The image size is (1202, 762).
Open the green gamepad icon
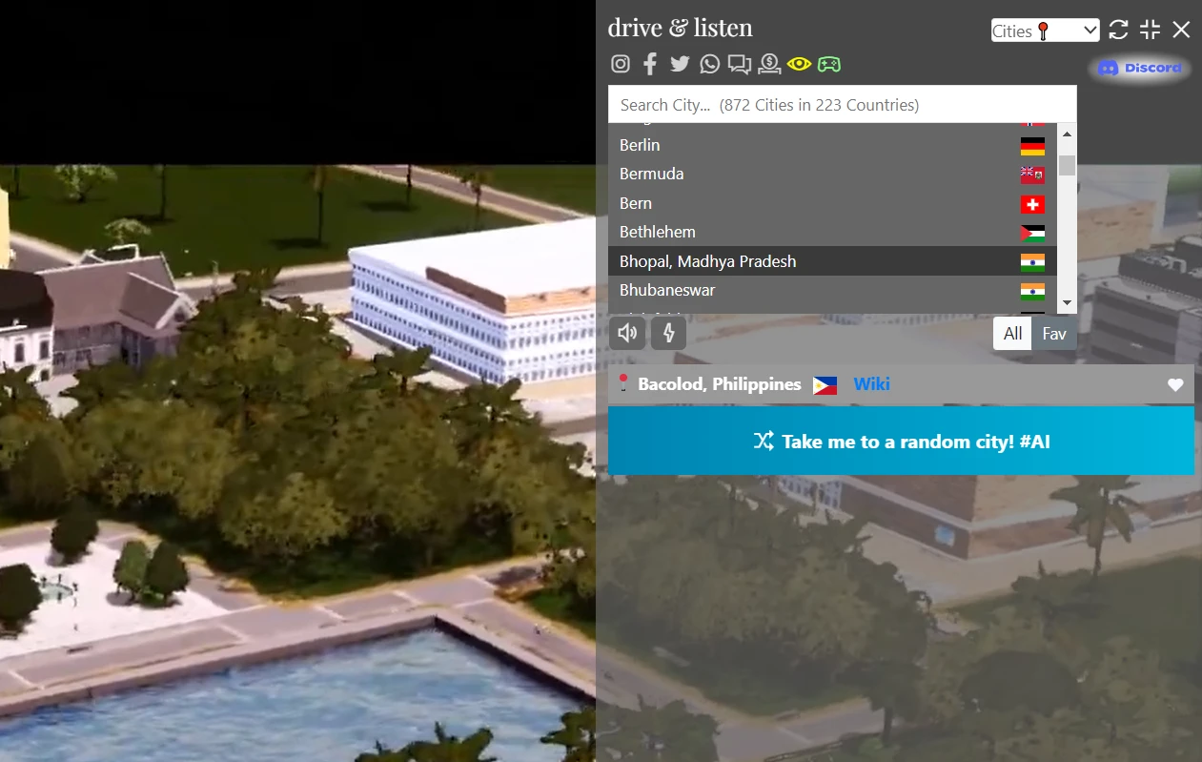click(829, 64)
